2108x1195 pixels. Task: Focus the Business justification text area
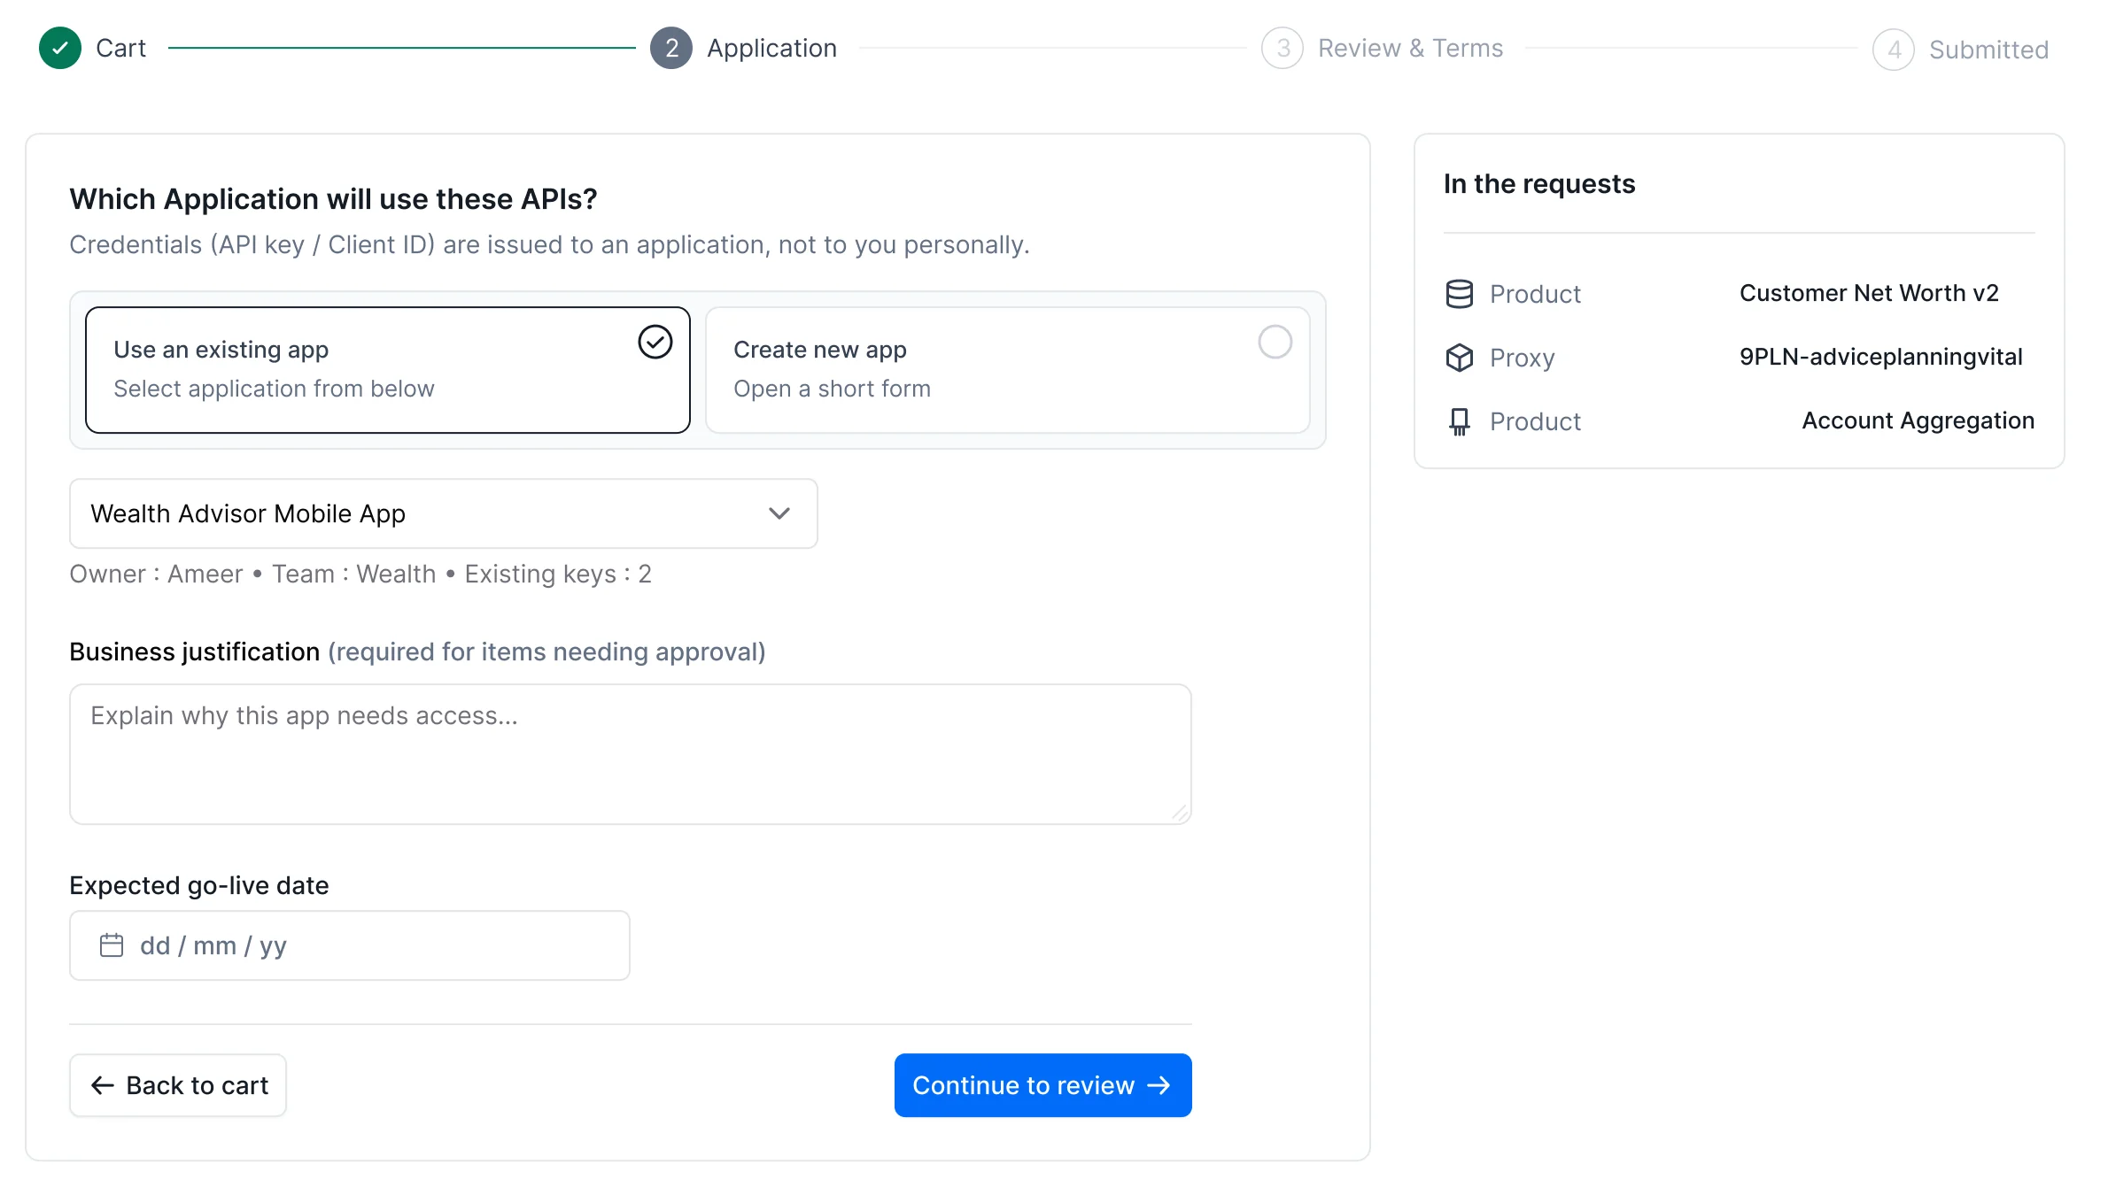[x=631, y=754]
